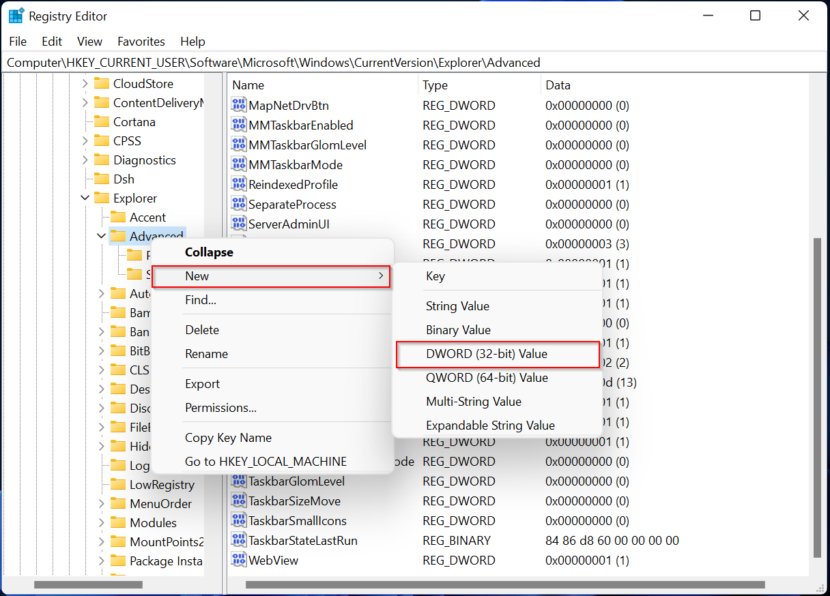Create a new Key from submenu
The height and width of the screenshot is (596, 830).
pos(498,276)
